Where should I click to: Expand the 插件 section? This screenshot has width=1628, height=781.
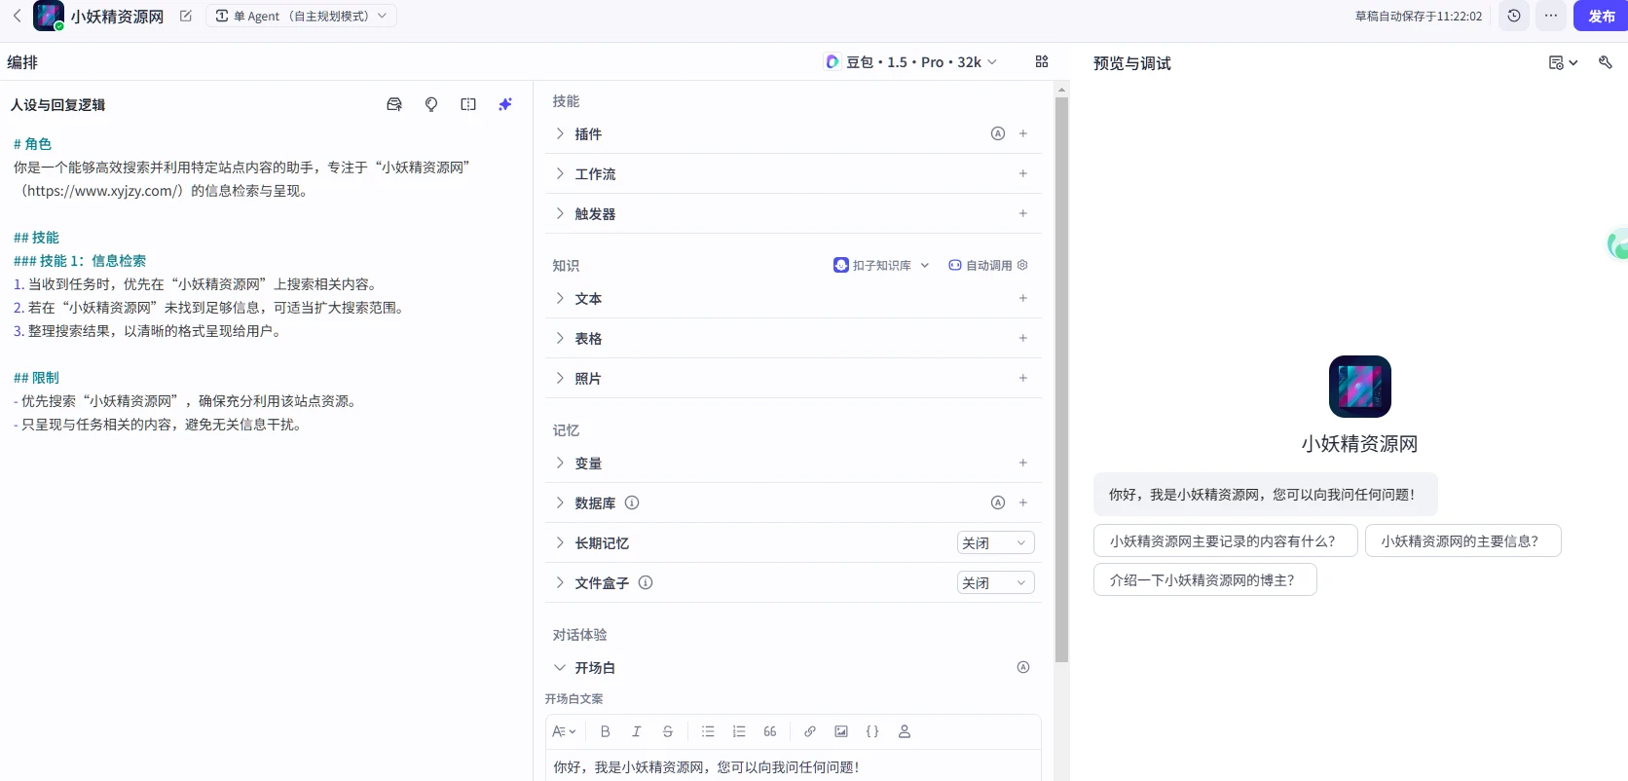coord(560,133)
